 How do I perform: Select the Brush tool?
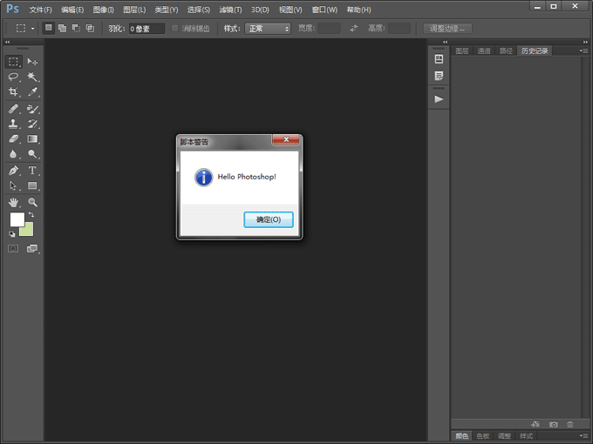pyautogui.click(x=32, y=109)
